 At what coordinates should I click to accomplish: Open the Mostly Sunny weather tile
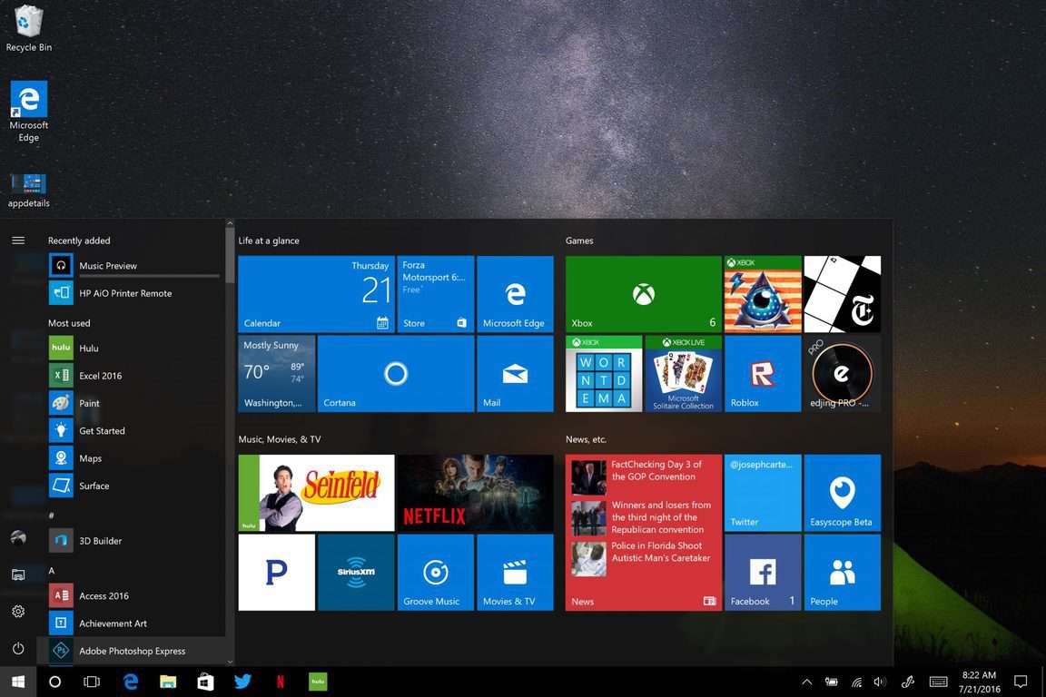click(x=276, y=372)
